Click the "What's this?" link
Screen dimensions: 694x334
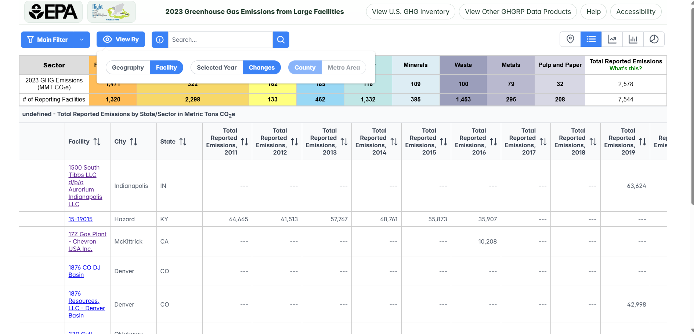point(626,68)
